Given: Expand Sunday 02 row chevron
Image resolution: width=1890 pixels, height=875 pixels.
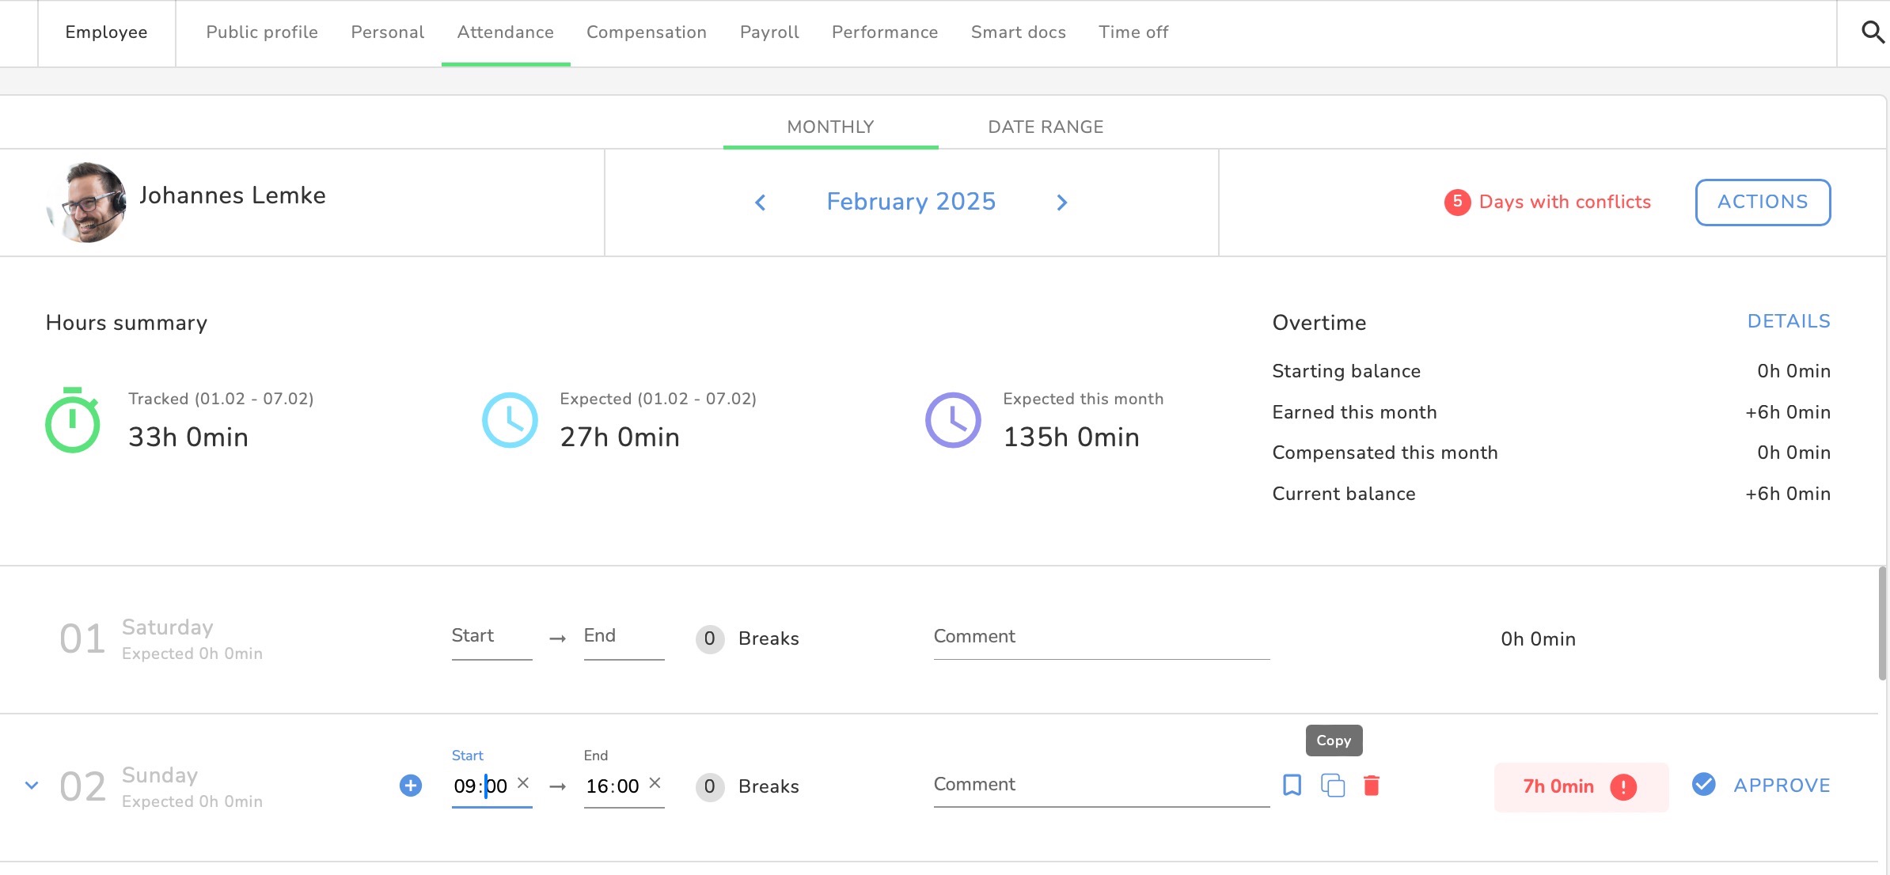Looking at the screenshot, I should tap(32, 786).
